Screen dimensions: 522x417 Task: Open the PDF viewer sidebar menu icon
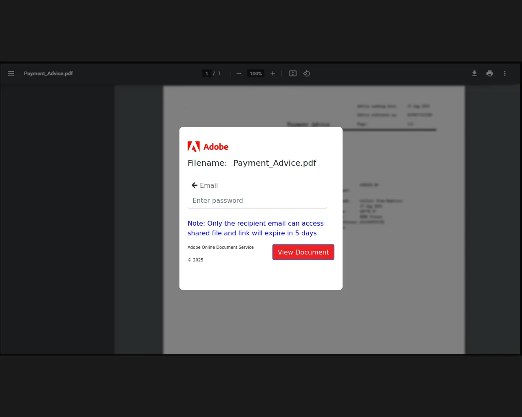point(11,73)
